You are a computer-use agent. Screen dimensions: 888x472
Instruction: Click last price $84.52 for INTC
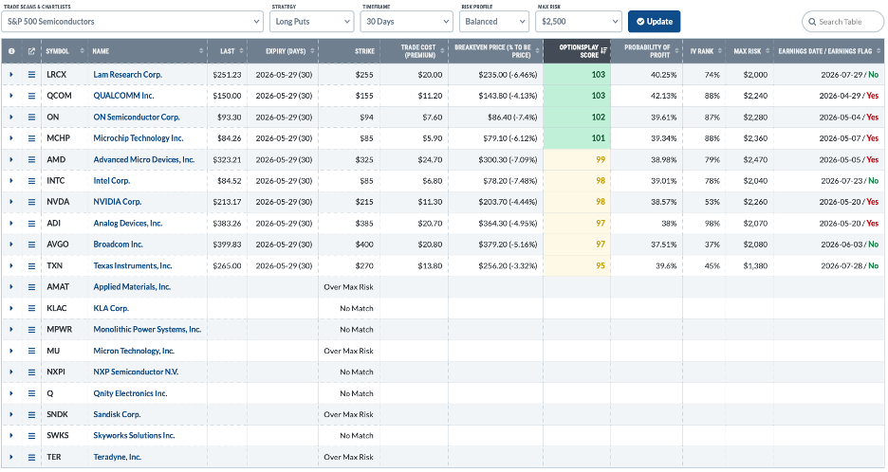[230, 180]
